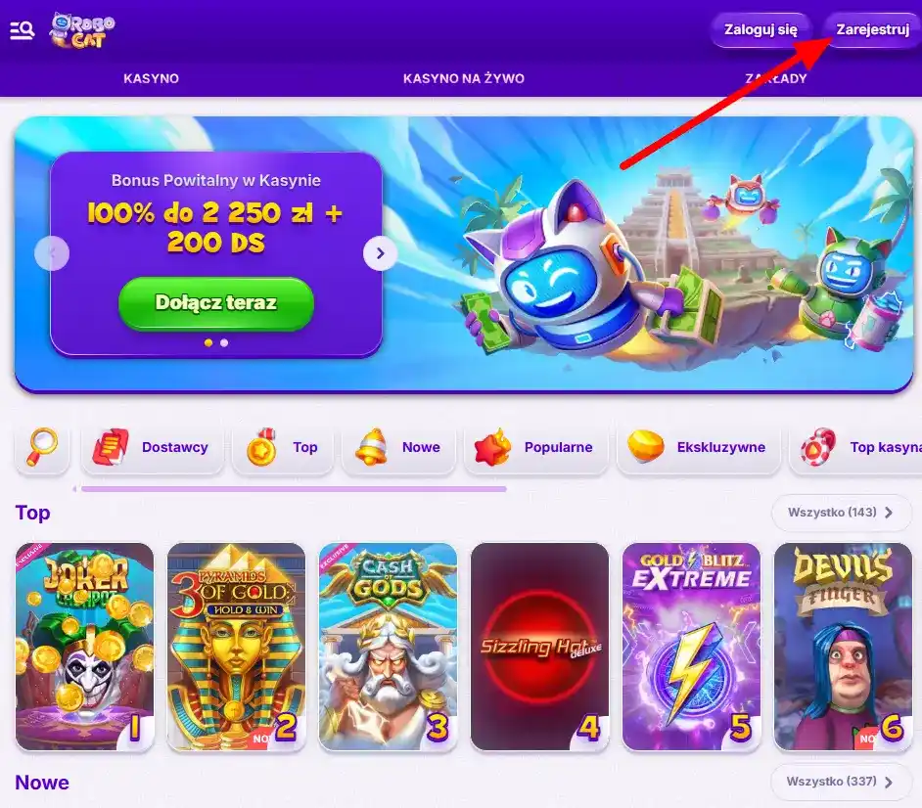The image size is (922, 808).
Task: Click the Robo Cat logo
Action: click(x=82, y=30)
